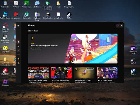Click the VALORANT status pill near profile

click(118, 26)
